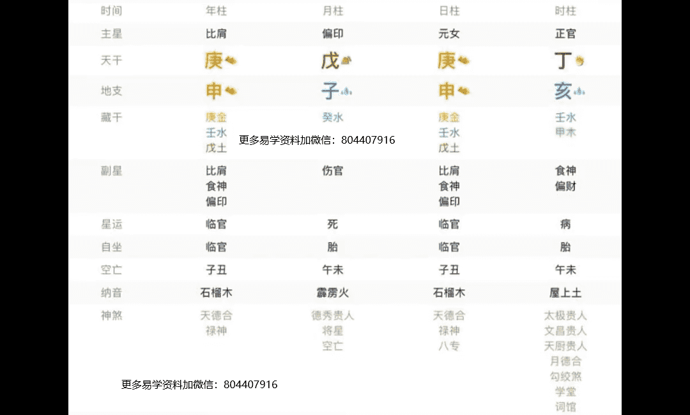Viewport: 690px width, 415px height.
Task: Click the 勾绞煞 entry
Action: point(565,377)
